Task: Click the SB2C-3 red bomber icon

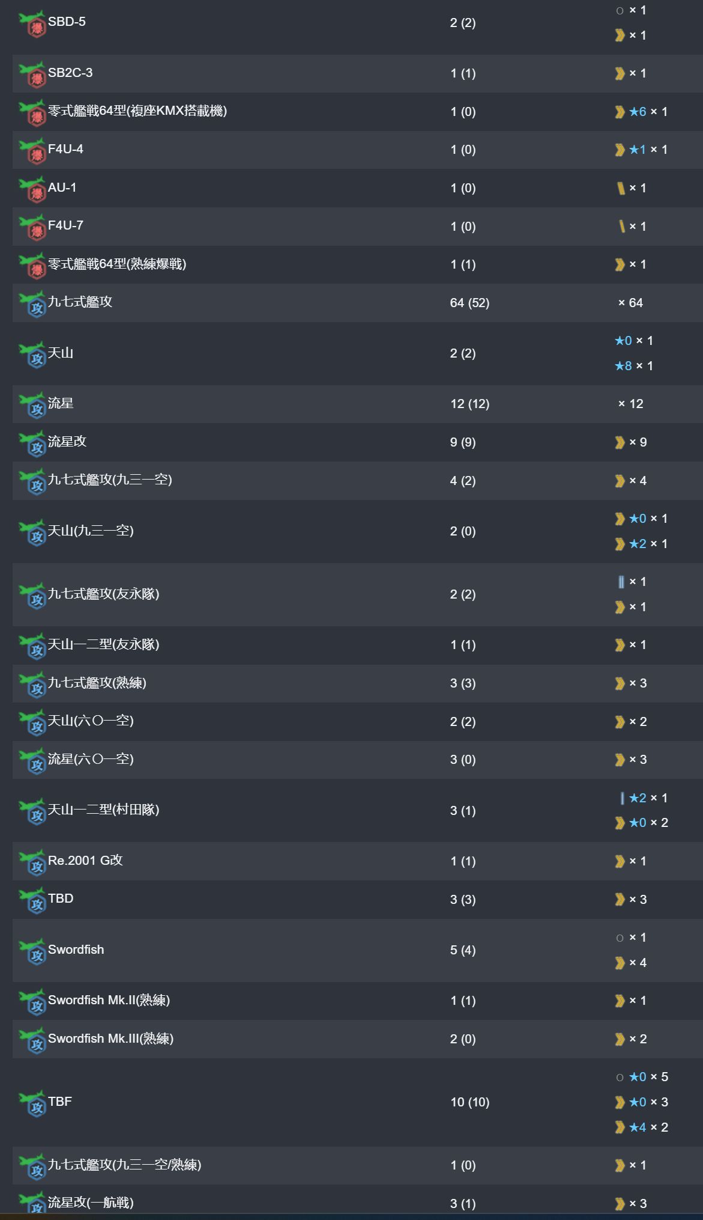Action: pyautogui.click(x=32, y=75)
